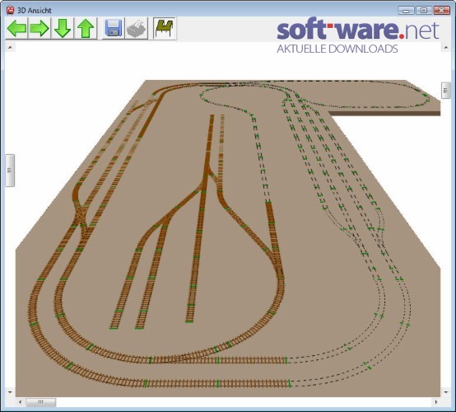Click the right vertical slider handle

[445, 91]
